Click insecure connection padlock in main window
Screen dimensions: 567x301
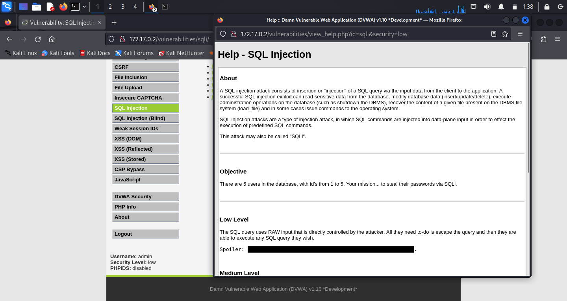tap(122, 39)
